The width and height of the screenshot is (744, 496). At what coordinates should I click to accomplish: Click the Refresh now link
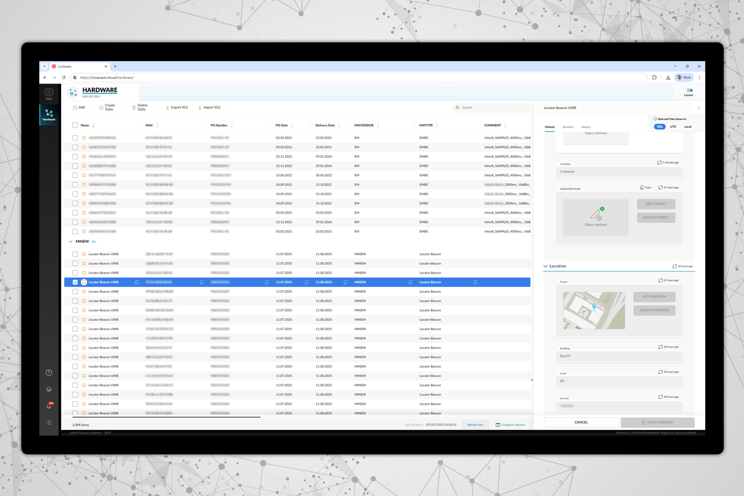pyautogui.click(x=475, y=425)
